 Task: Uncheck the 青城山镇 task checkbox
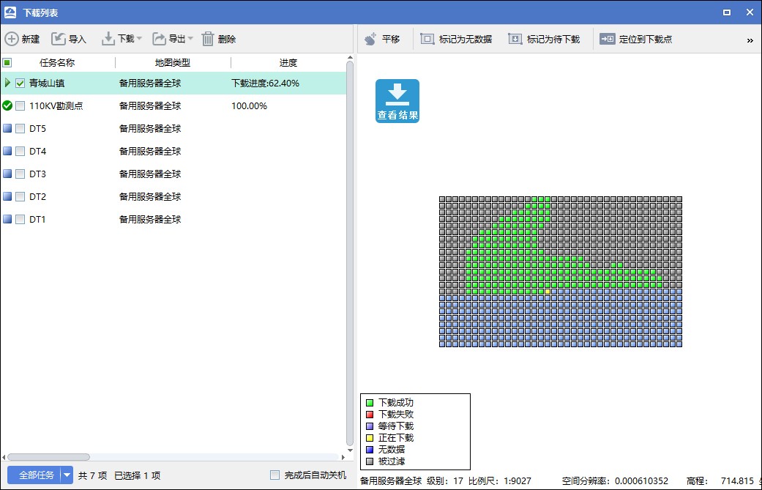pyautogui.click(x=20, y=83)
